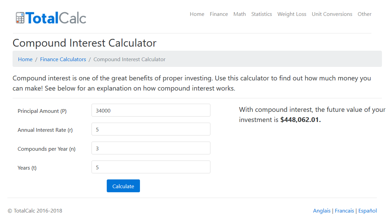The height and width of the screenshot is (223, 387).
Task: Click the TotalCalc calculator logo icon
Action: [20, 18]
